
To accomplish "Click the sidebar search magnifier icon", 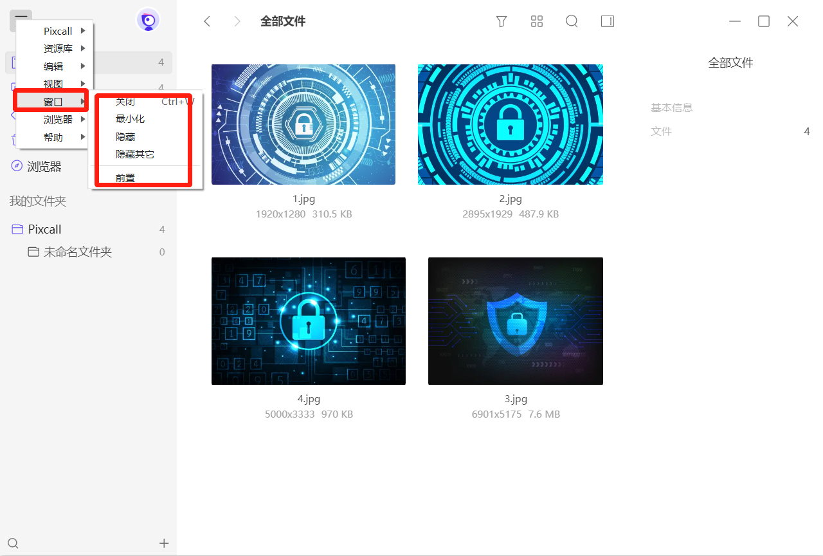I will pos(13,543).
